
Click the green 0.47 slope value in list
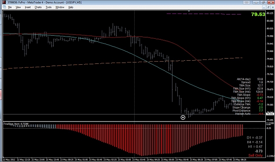point(260,98)
